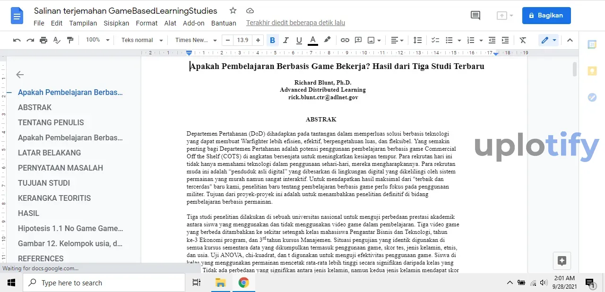Screen dimensions: 605x292
Task: Close the document outline panel
Action: click(x=20, y=74)
